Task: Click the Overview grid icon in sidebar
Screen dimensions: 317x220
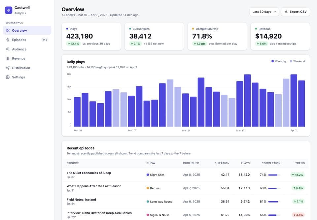Action: [8, 30]
